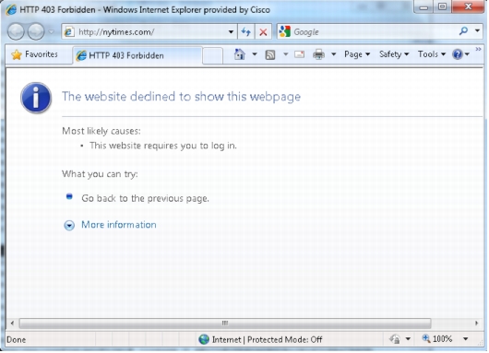Open the Tools menu
Viewport: 489px width, 353px height.
tap(432, 54)
